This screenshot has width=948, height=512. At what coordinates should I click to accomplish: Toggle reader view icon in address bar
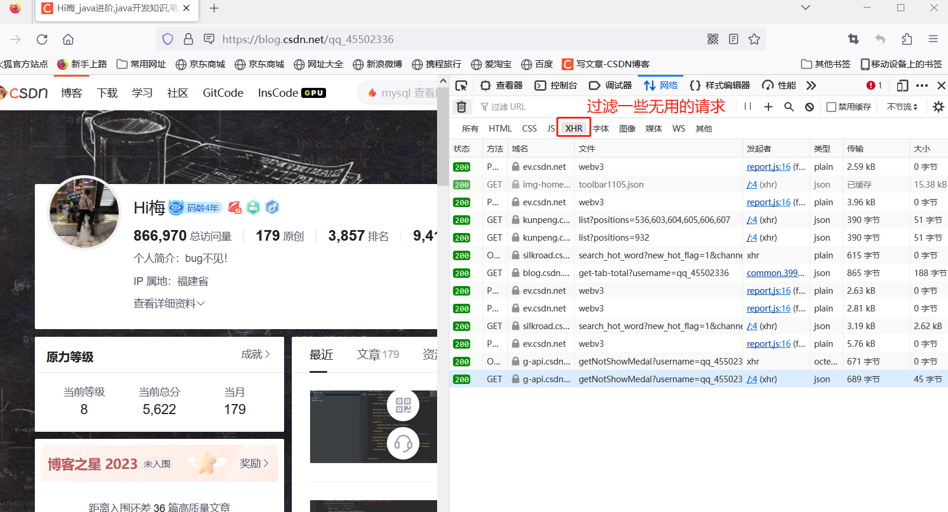coord(734,40)
